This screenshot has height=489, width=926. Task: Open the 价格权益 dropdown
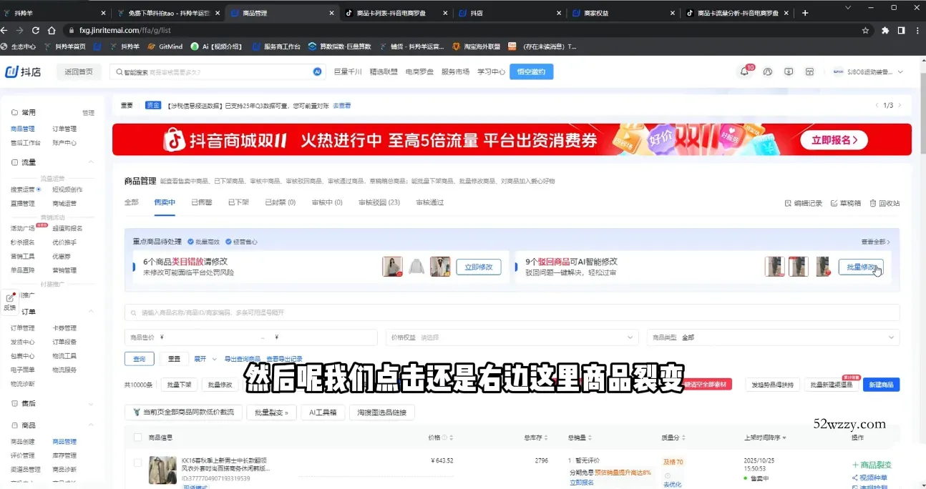(512, 337)
